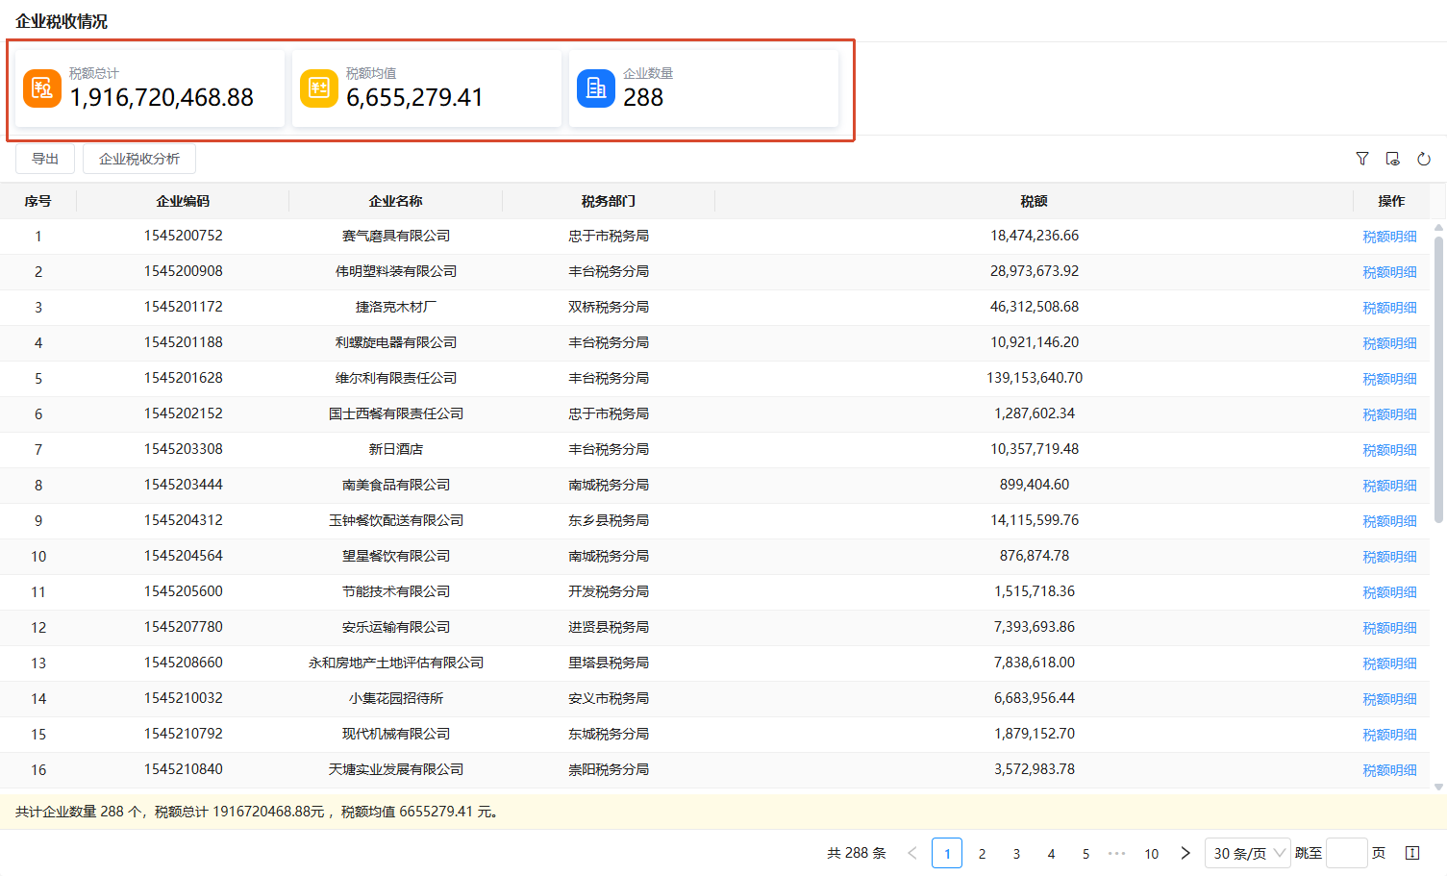The height and width of the screenshot is (876, 1447).
Task: Click tax amount 10,921,146.20
Action: click(1035, 342)
